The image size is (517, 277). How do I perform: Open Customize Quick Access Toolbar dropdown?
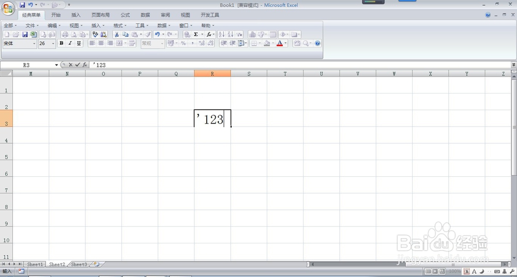coord(69,5)
